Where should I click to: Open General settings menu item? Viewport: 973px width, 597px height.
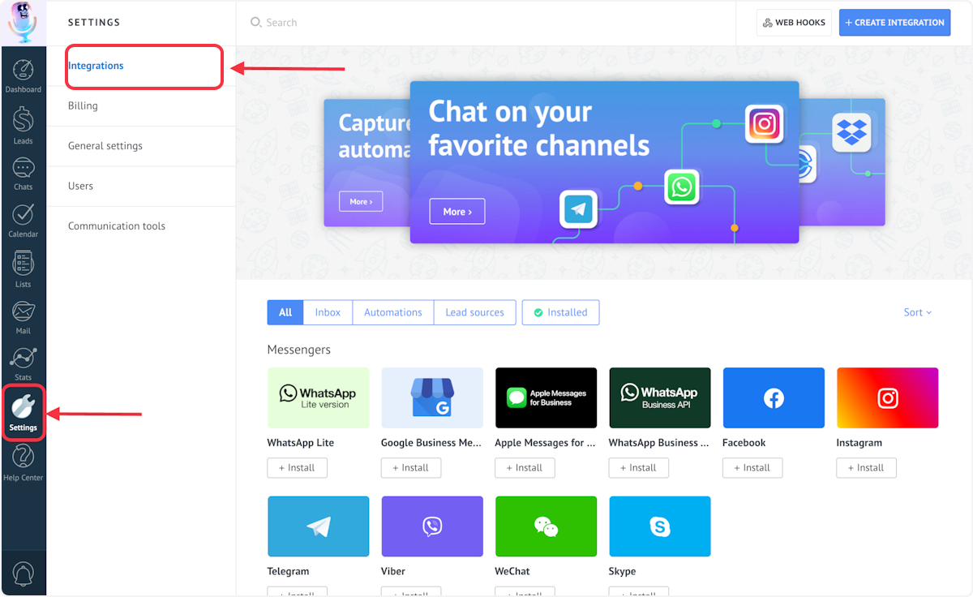141,146
